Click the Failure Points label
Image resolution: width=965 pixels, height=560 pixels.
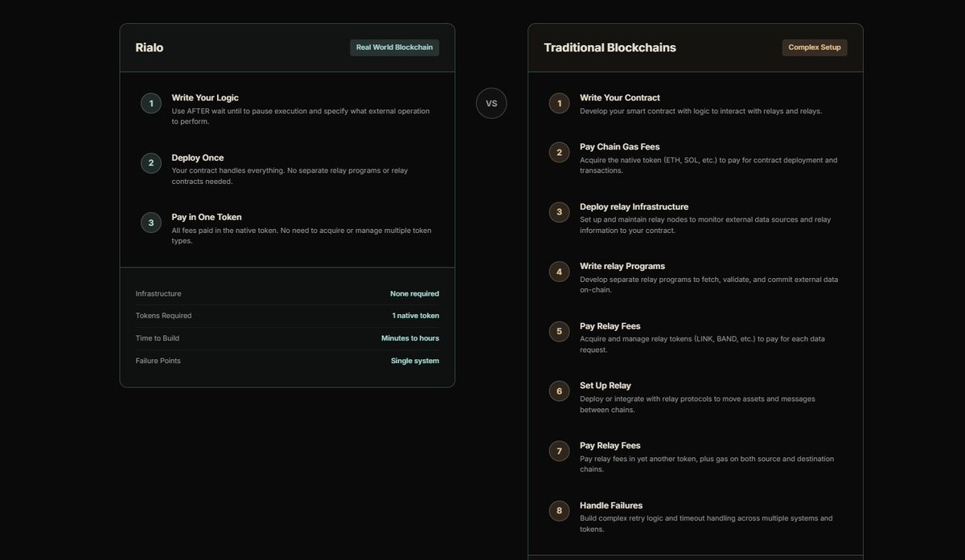158,361
